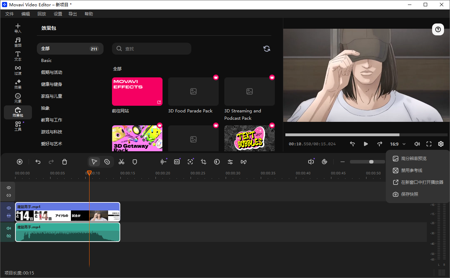Click the help question mark button
Viewport: 450px width, 278px height.
pos(438,29)
